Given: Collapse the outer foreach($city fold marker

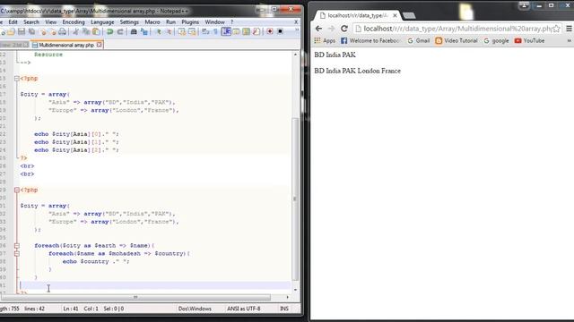Looking at the screenshot, I should pyautogui.click(x=16, y=246).
